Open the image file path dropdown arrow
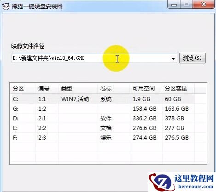This screenshot has width=216, height=192. pos(173,58)
